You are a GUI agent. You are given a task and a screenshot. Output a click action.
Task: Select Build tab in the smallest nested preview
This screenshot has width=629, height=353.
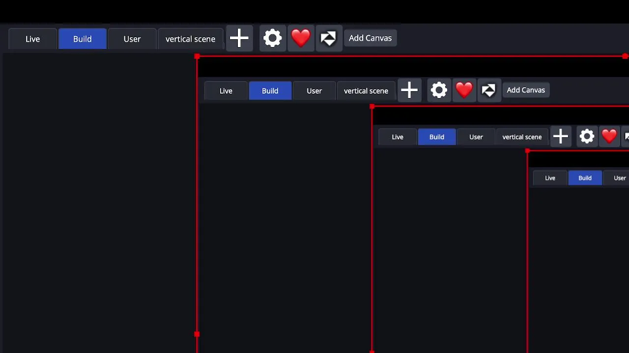click(585, 178)
